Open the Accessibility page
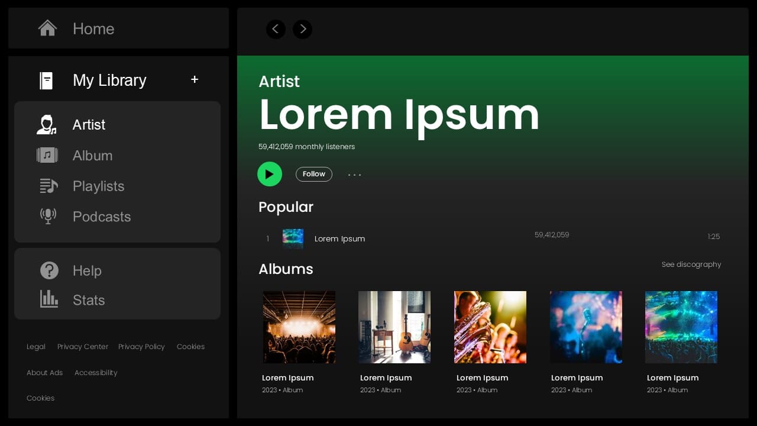The image size is (757, 426). [95, 373]
